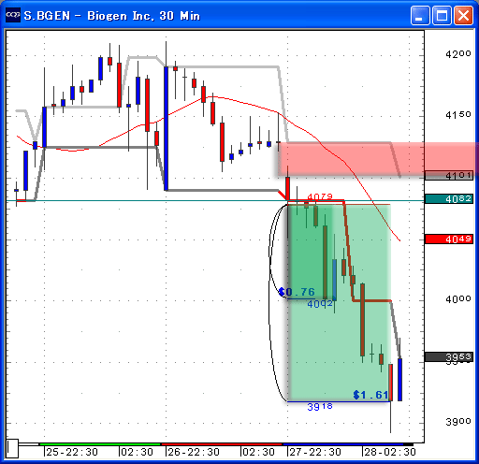This screenshot has height=464, width=479.
Task: Click the 26-22:30 time axis label
Action: (x=194, y=452)
